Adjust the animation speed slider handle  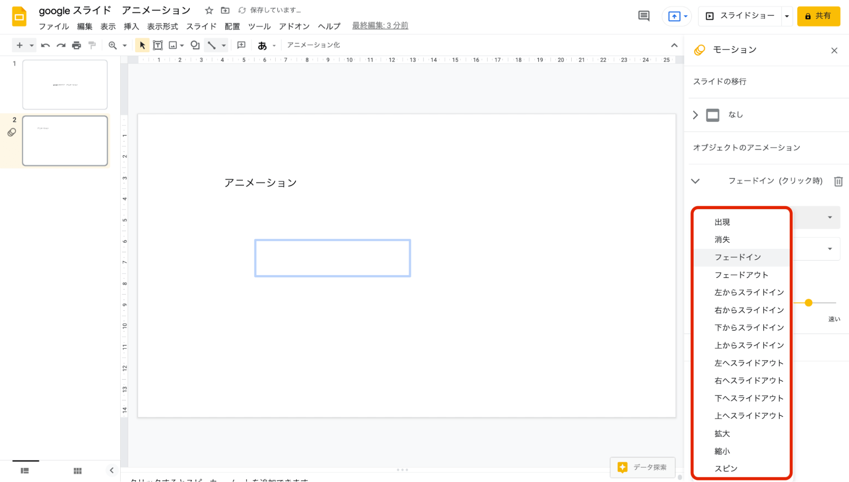(x=809, y=303)
